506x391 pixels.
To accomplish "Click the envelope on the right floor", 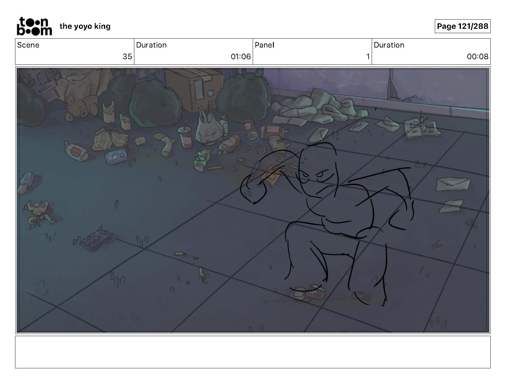I will [453, 183].
